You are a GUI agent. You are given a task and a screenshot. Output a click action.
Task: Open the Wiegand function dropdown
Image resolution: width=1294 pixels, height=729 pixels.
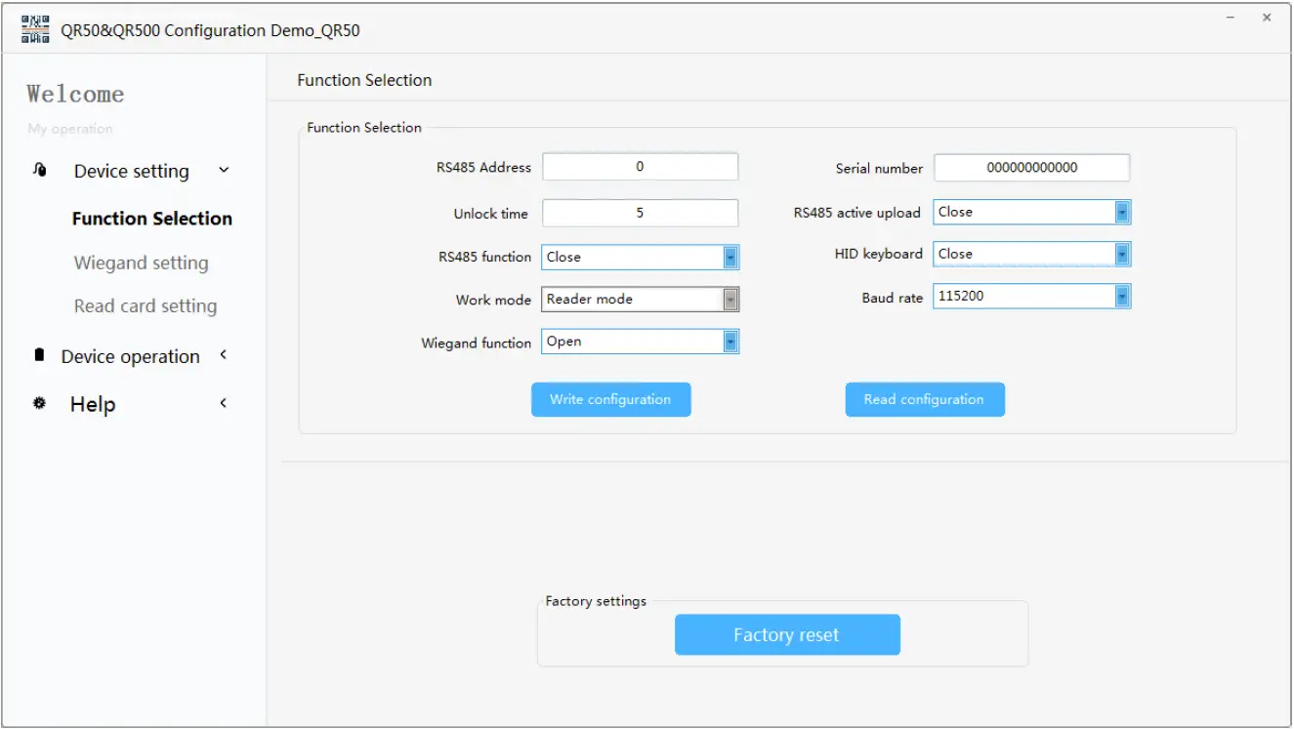(x=641, y=342)
